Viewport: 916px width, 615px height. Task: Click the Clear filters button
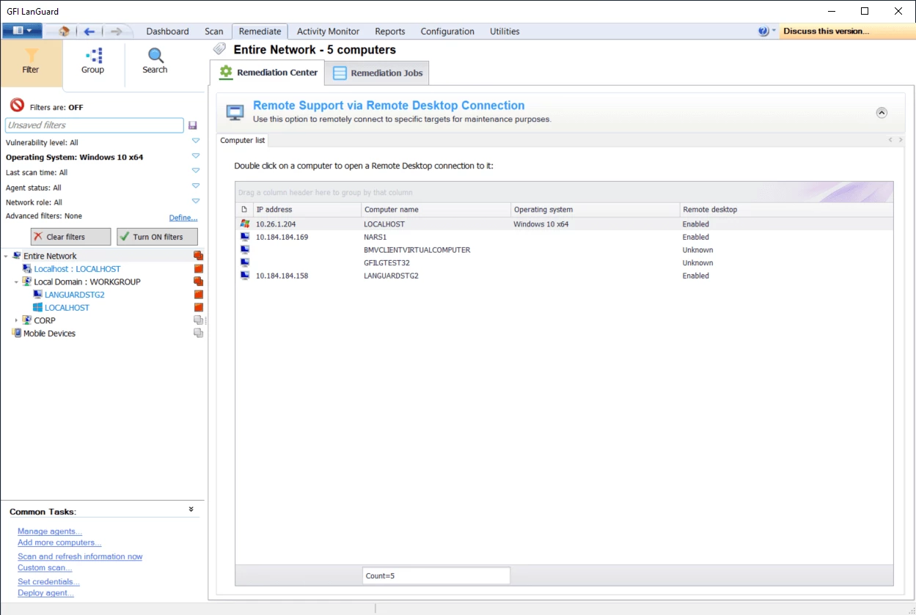point(70,236)
